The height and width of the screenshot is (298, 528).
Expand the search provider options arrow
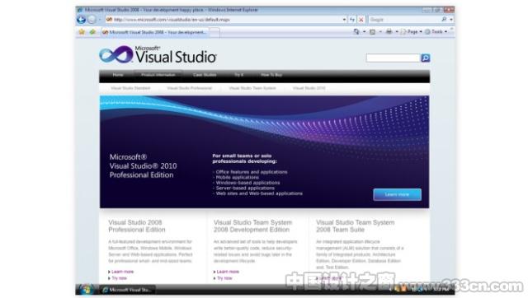pos(451,20)
